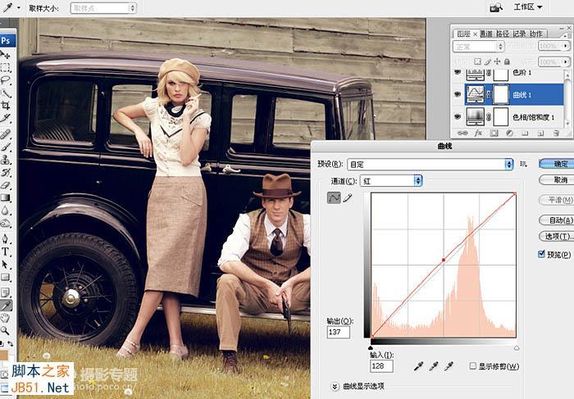Switch to the 路径 tab

pos(503,34)
